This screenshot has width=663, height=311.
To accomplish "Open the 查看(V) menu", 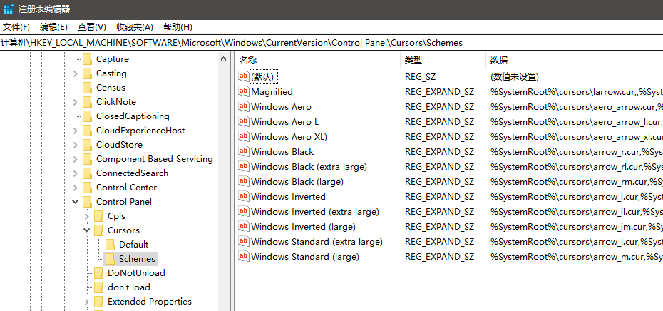I will click(x=92, y=27).
